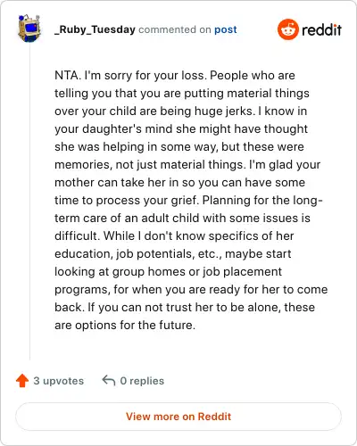The image size is (357, 446).
Task: Click the Reddit Snoo logo icon
Action: 287,29
